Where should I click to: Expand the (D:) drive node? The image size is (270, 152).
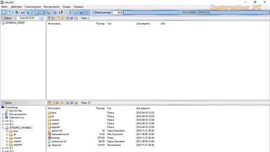click(x=3, y=124)
